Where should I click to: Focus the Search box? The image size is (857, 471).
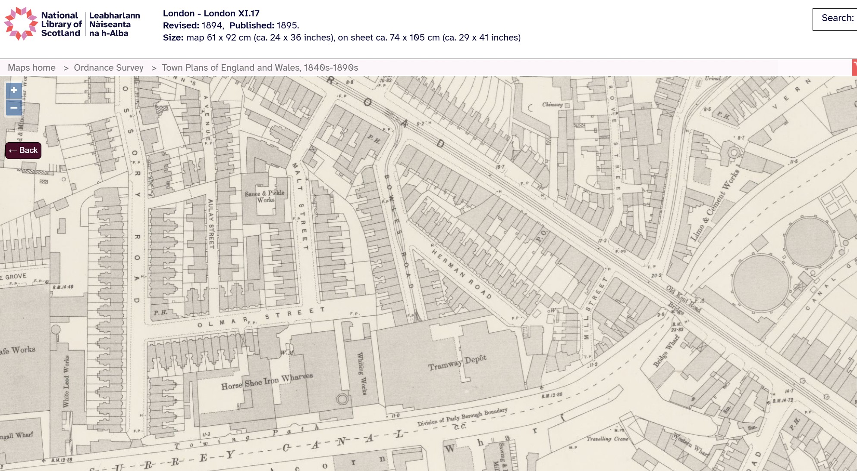pos(835,19)
